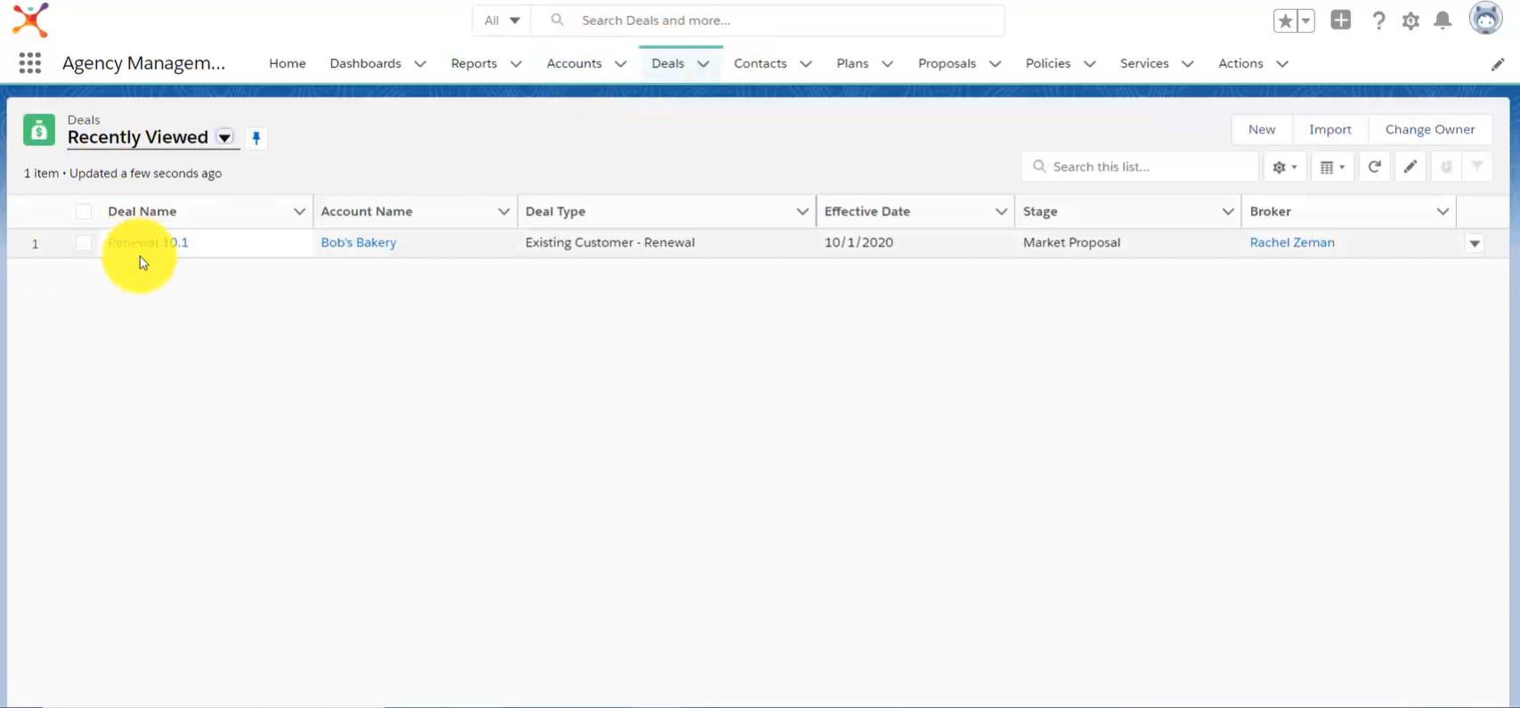This screenshot has width=1520, height=708.
Task: Open the Accounts tab
Action: [x=574, y=63]
